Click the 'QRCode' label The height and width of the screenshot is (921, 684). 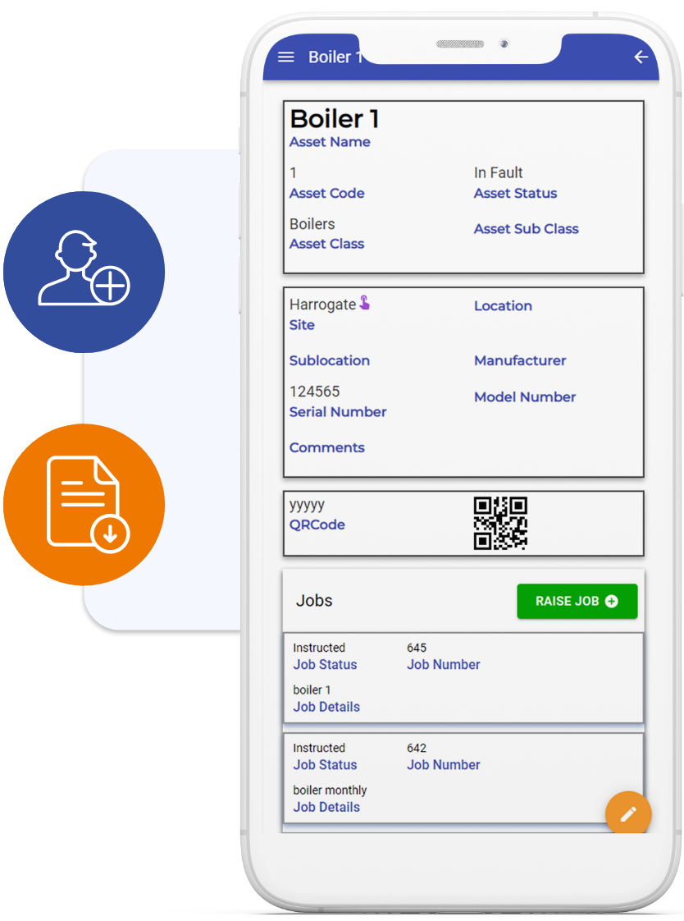point(317,525)
